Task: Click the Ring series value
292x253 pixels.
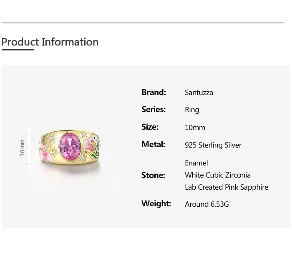Action: coord(192,110)
